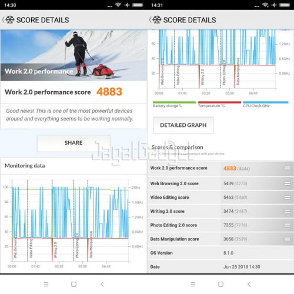Viewport: 294px width, 294px height.
Task: Tap the Battery charge green legend
Action: 174,104
